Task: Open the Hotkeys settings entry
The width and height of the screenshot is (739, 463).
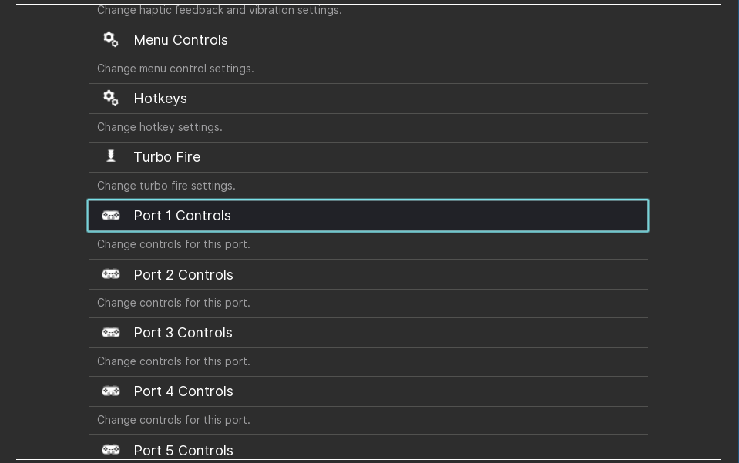Action: point(368,99)
